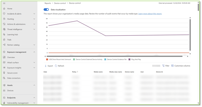Click the Learning hub icon
Viewport: 202px width, 107px height.
(x=4, y=35)
